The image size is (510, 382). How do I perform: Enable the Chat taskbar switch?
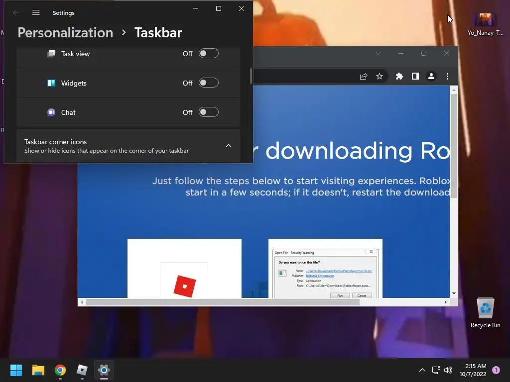click(209, 112)
